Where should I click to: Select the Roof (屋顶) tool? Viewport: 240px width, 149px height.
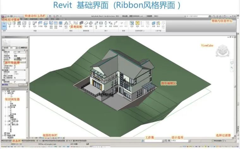coord(35,24)
